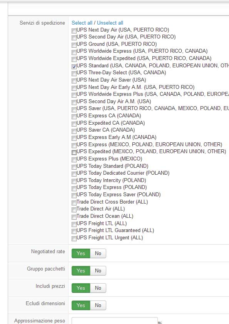Click the Unselect all link
Screen dimensions: 229x324
[110, 23]
